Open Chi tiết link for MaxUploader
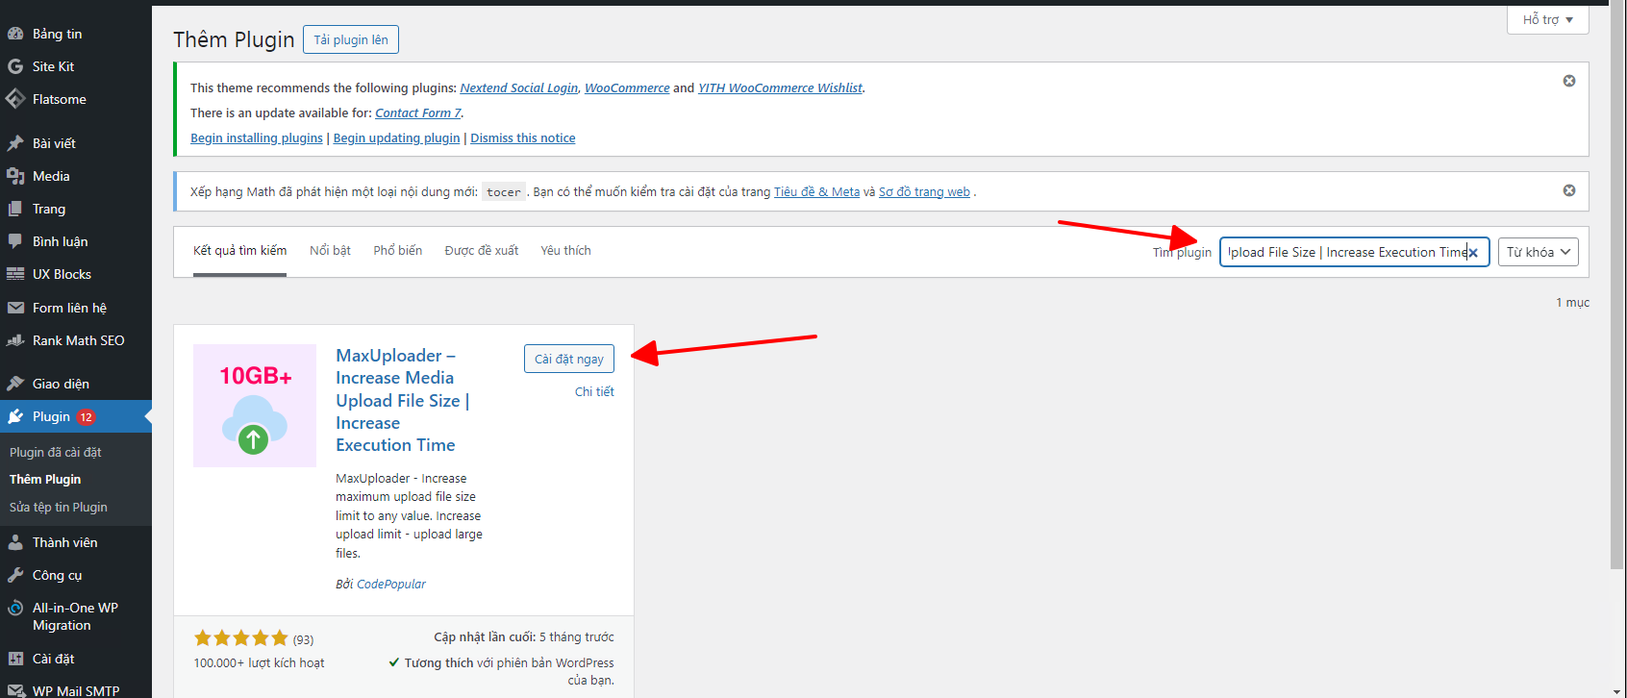Screen dimensions: 1627x698 [594, 391]
